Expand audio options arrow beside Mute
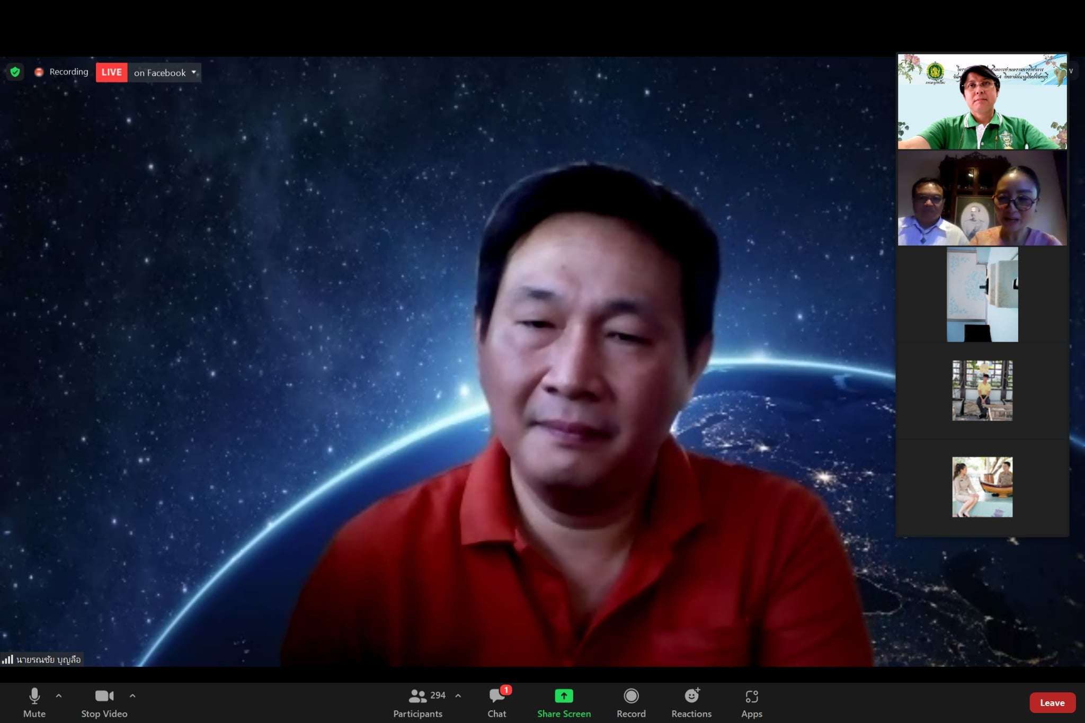Screen dimensions: 1085x723 pyautogui.click(x=59, y=695)
